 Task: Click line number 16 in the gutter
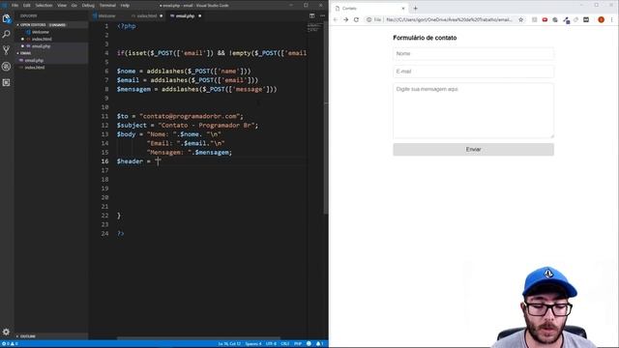point(104,161)
